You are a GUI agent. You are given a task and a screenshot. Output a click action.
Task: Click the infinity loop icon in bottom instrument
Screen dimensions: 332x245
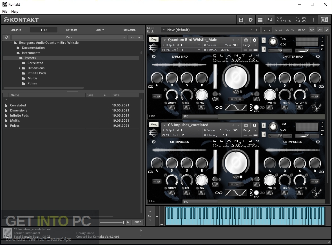[219, 193]
